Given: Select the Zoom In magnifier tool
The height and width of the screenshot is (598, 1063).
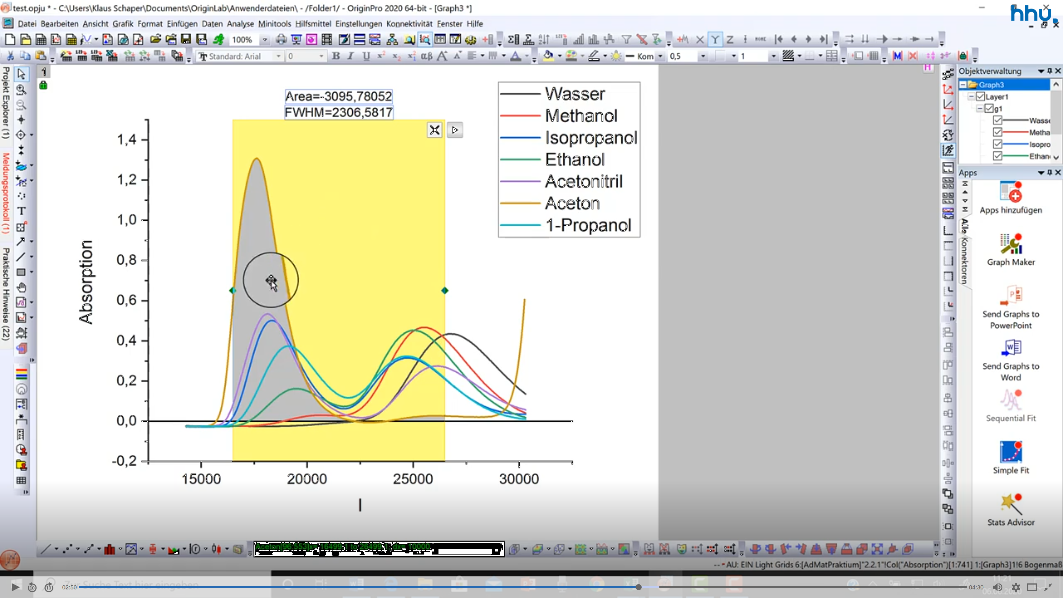Looking at the screenshot, I should 21,89.
